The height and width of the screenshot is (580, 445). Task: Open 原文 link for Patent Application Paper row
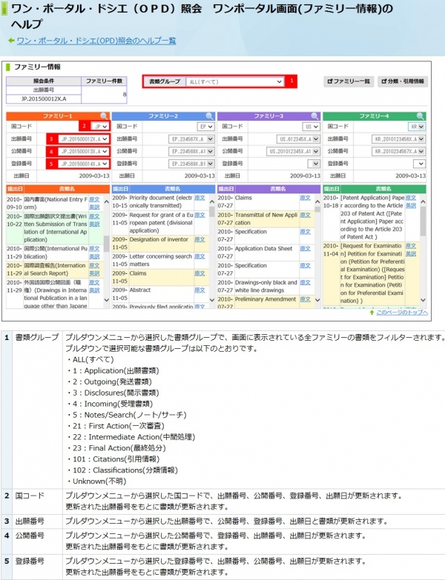coord(411,198)
